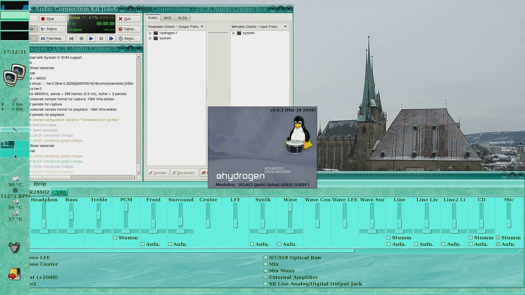Enable IEC958 Optical Raw option

pos(266,258)
